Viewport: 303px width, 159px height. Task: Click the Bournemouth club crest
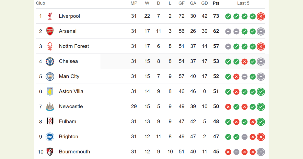[x=50, y=152]
